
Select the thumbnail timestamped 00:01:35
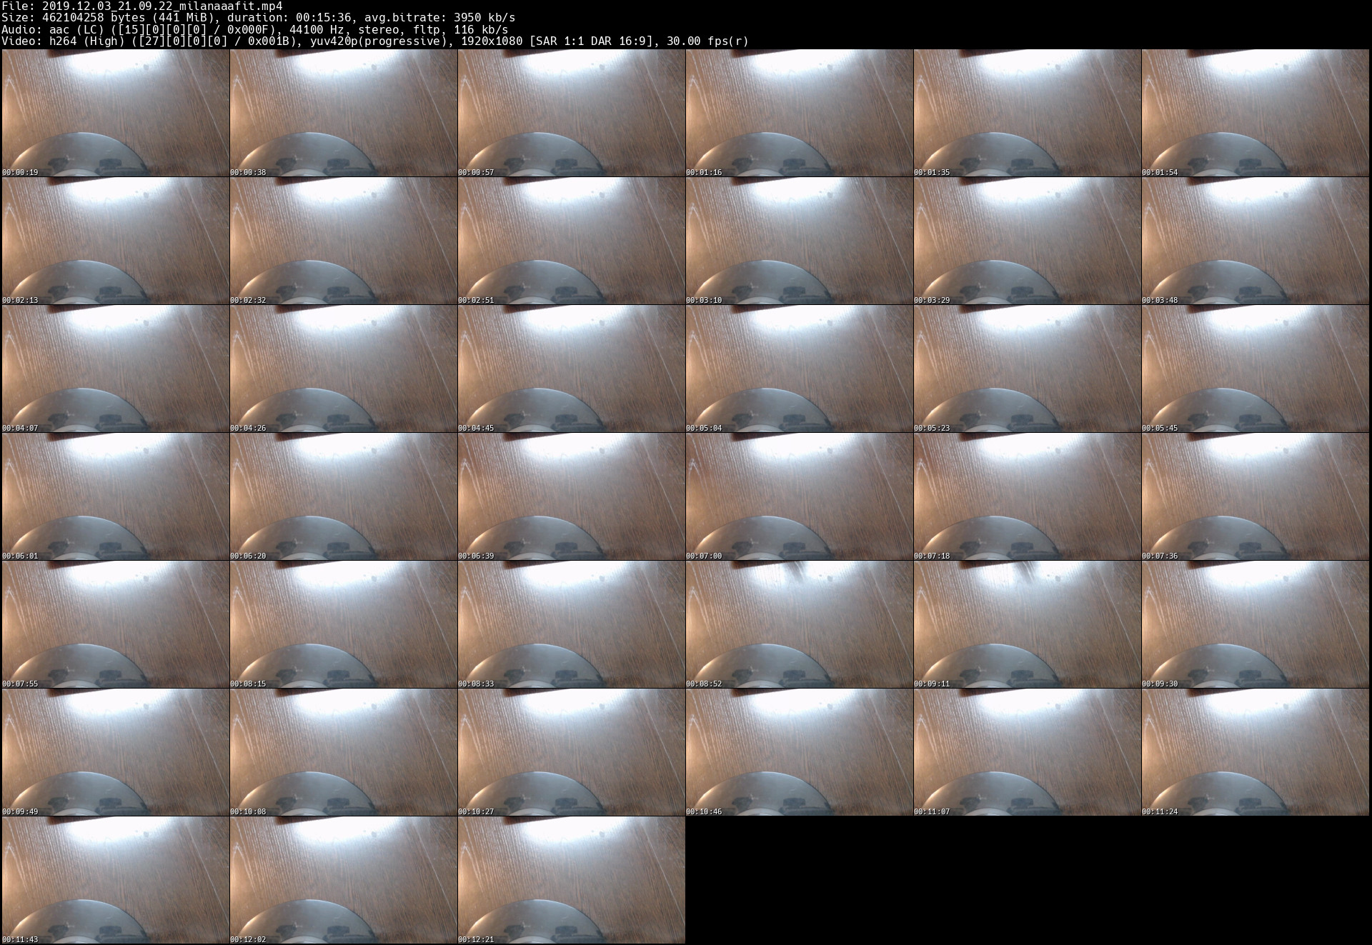click(x=1027, y=113)
